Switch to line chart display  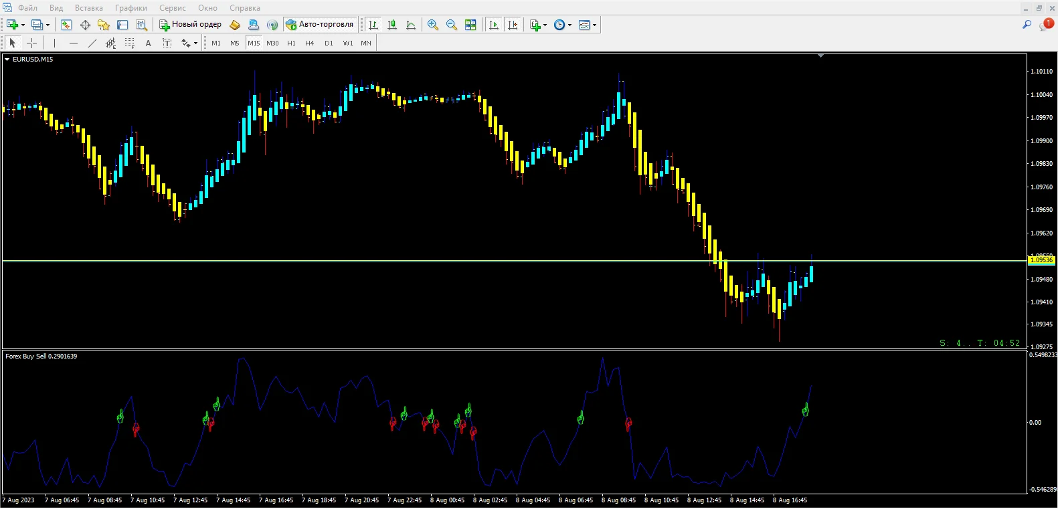pyautogui.click(x=411, y=25)
